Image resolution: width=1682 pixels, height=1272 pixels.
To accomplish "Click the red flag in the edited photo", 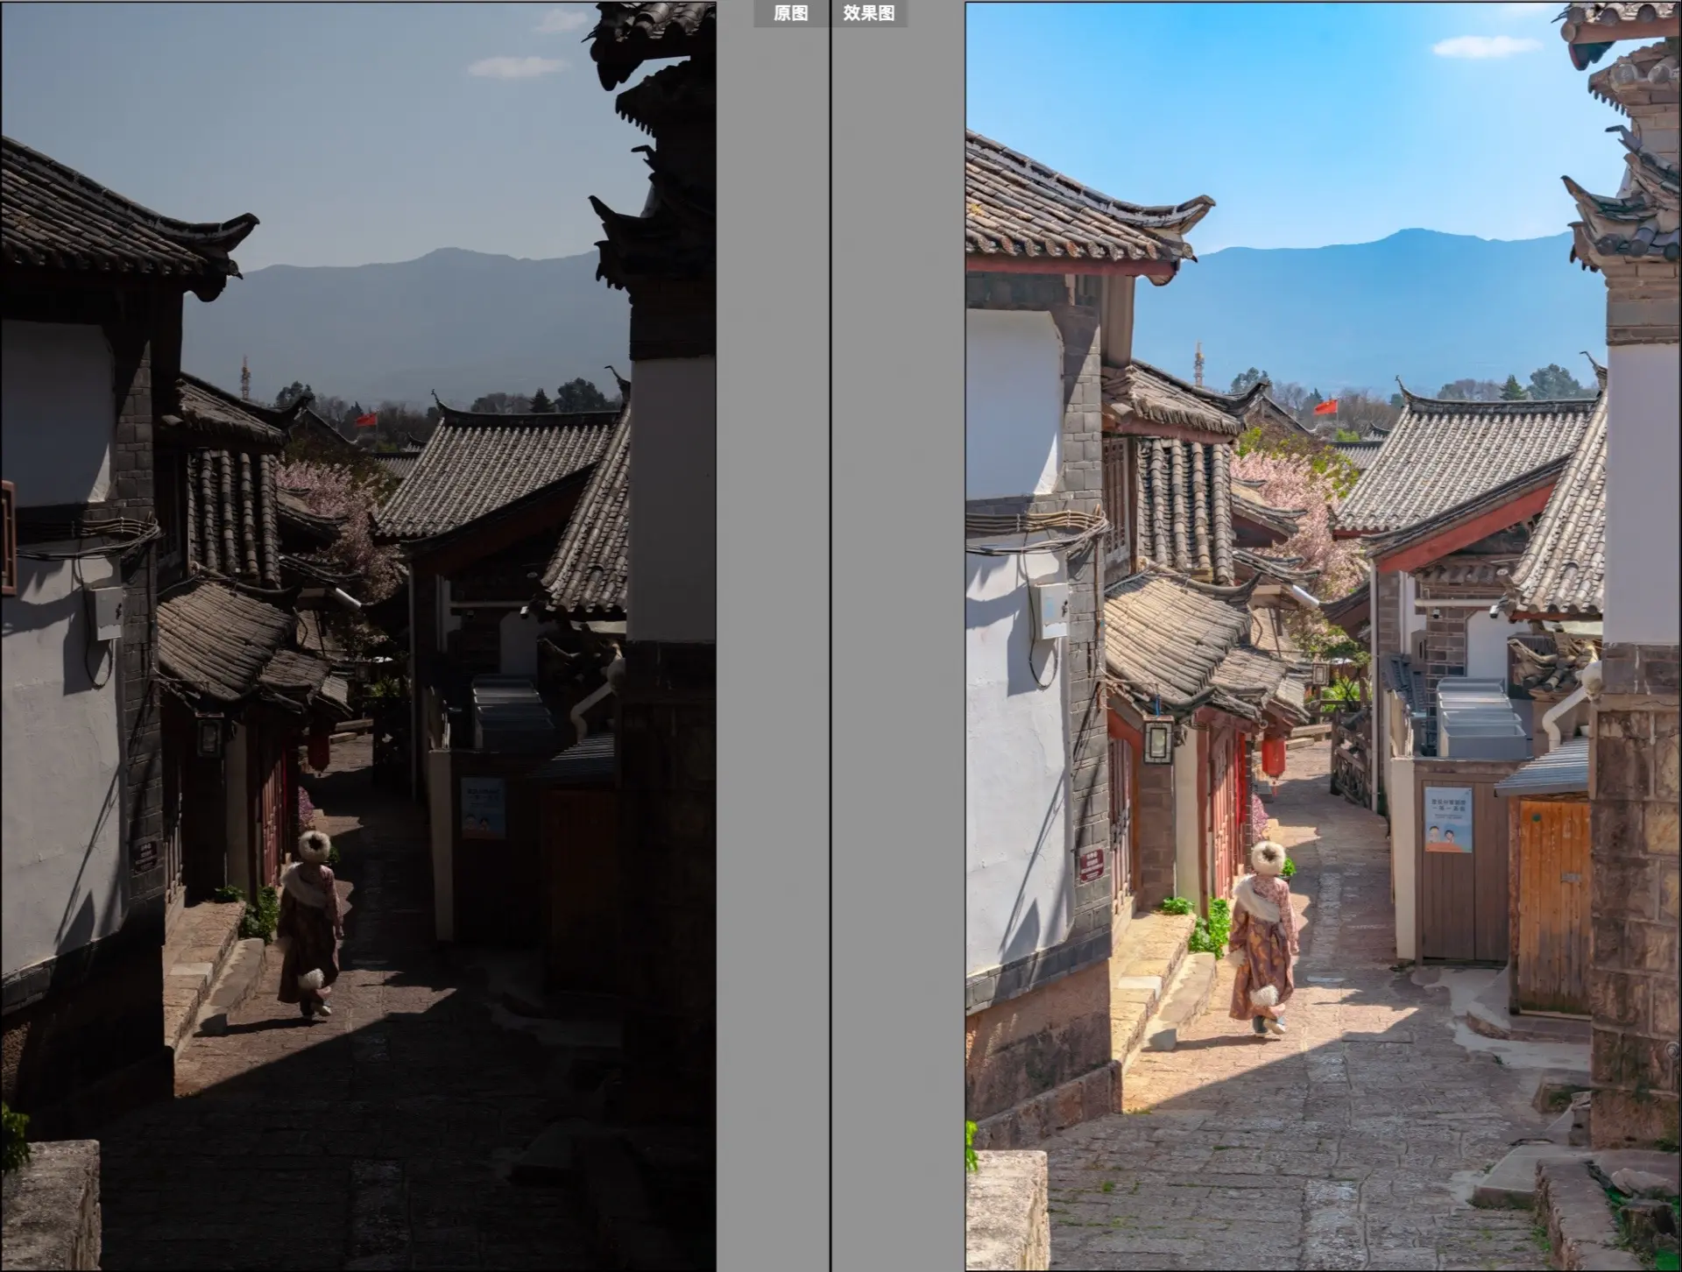I will click(x=1325, y=406).
